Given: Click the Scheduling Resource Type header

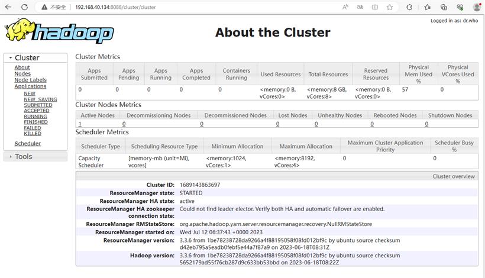Looking at the screenshot, I should coord(164,146).
